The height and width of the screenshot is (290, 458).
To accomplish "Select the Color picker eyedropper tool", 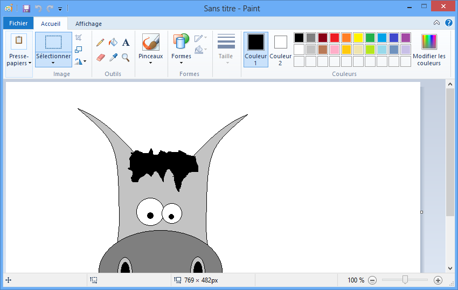I will tap(113, 57).
